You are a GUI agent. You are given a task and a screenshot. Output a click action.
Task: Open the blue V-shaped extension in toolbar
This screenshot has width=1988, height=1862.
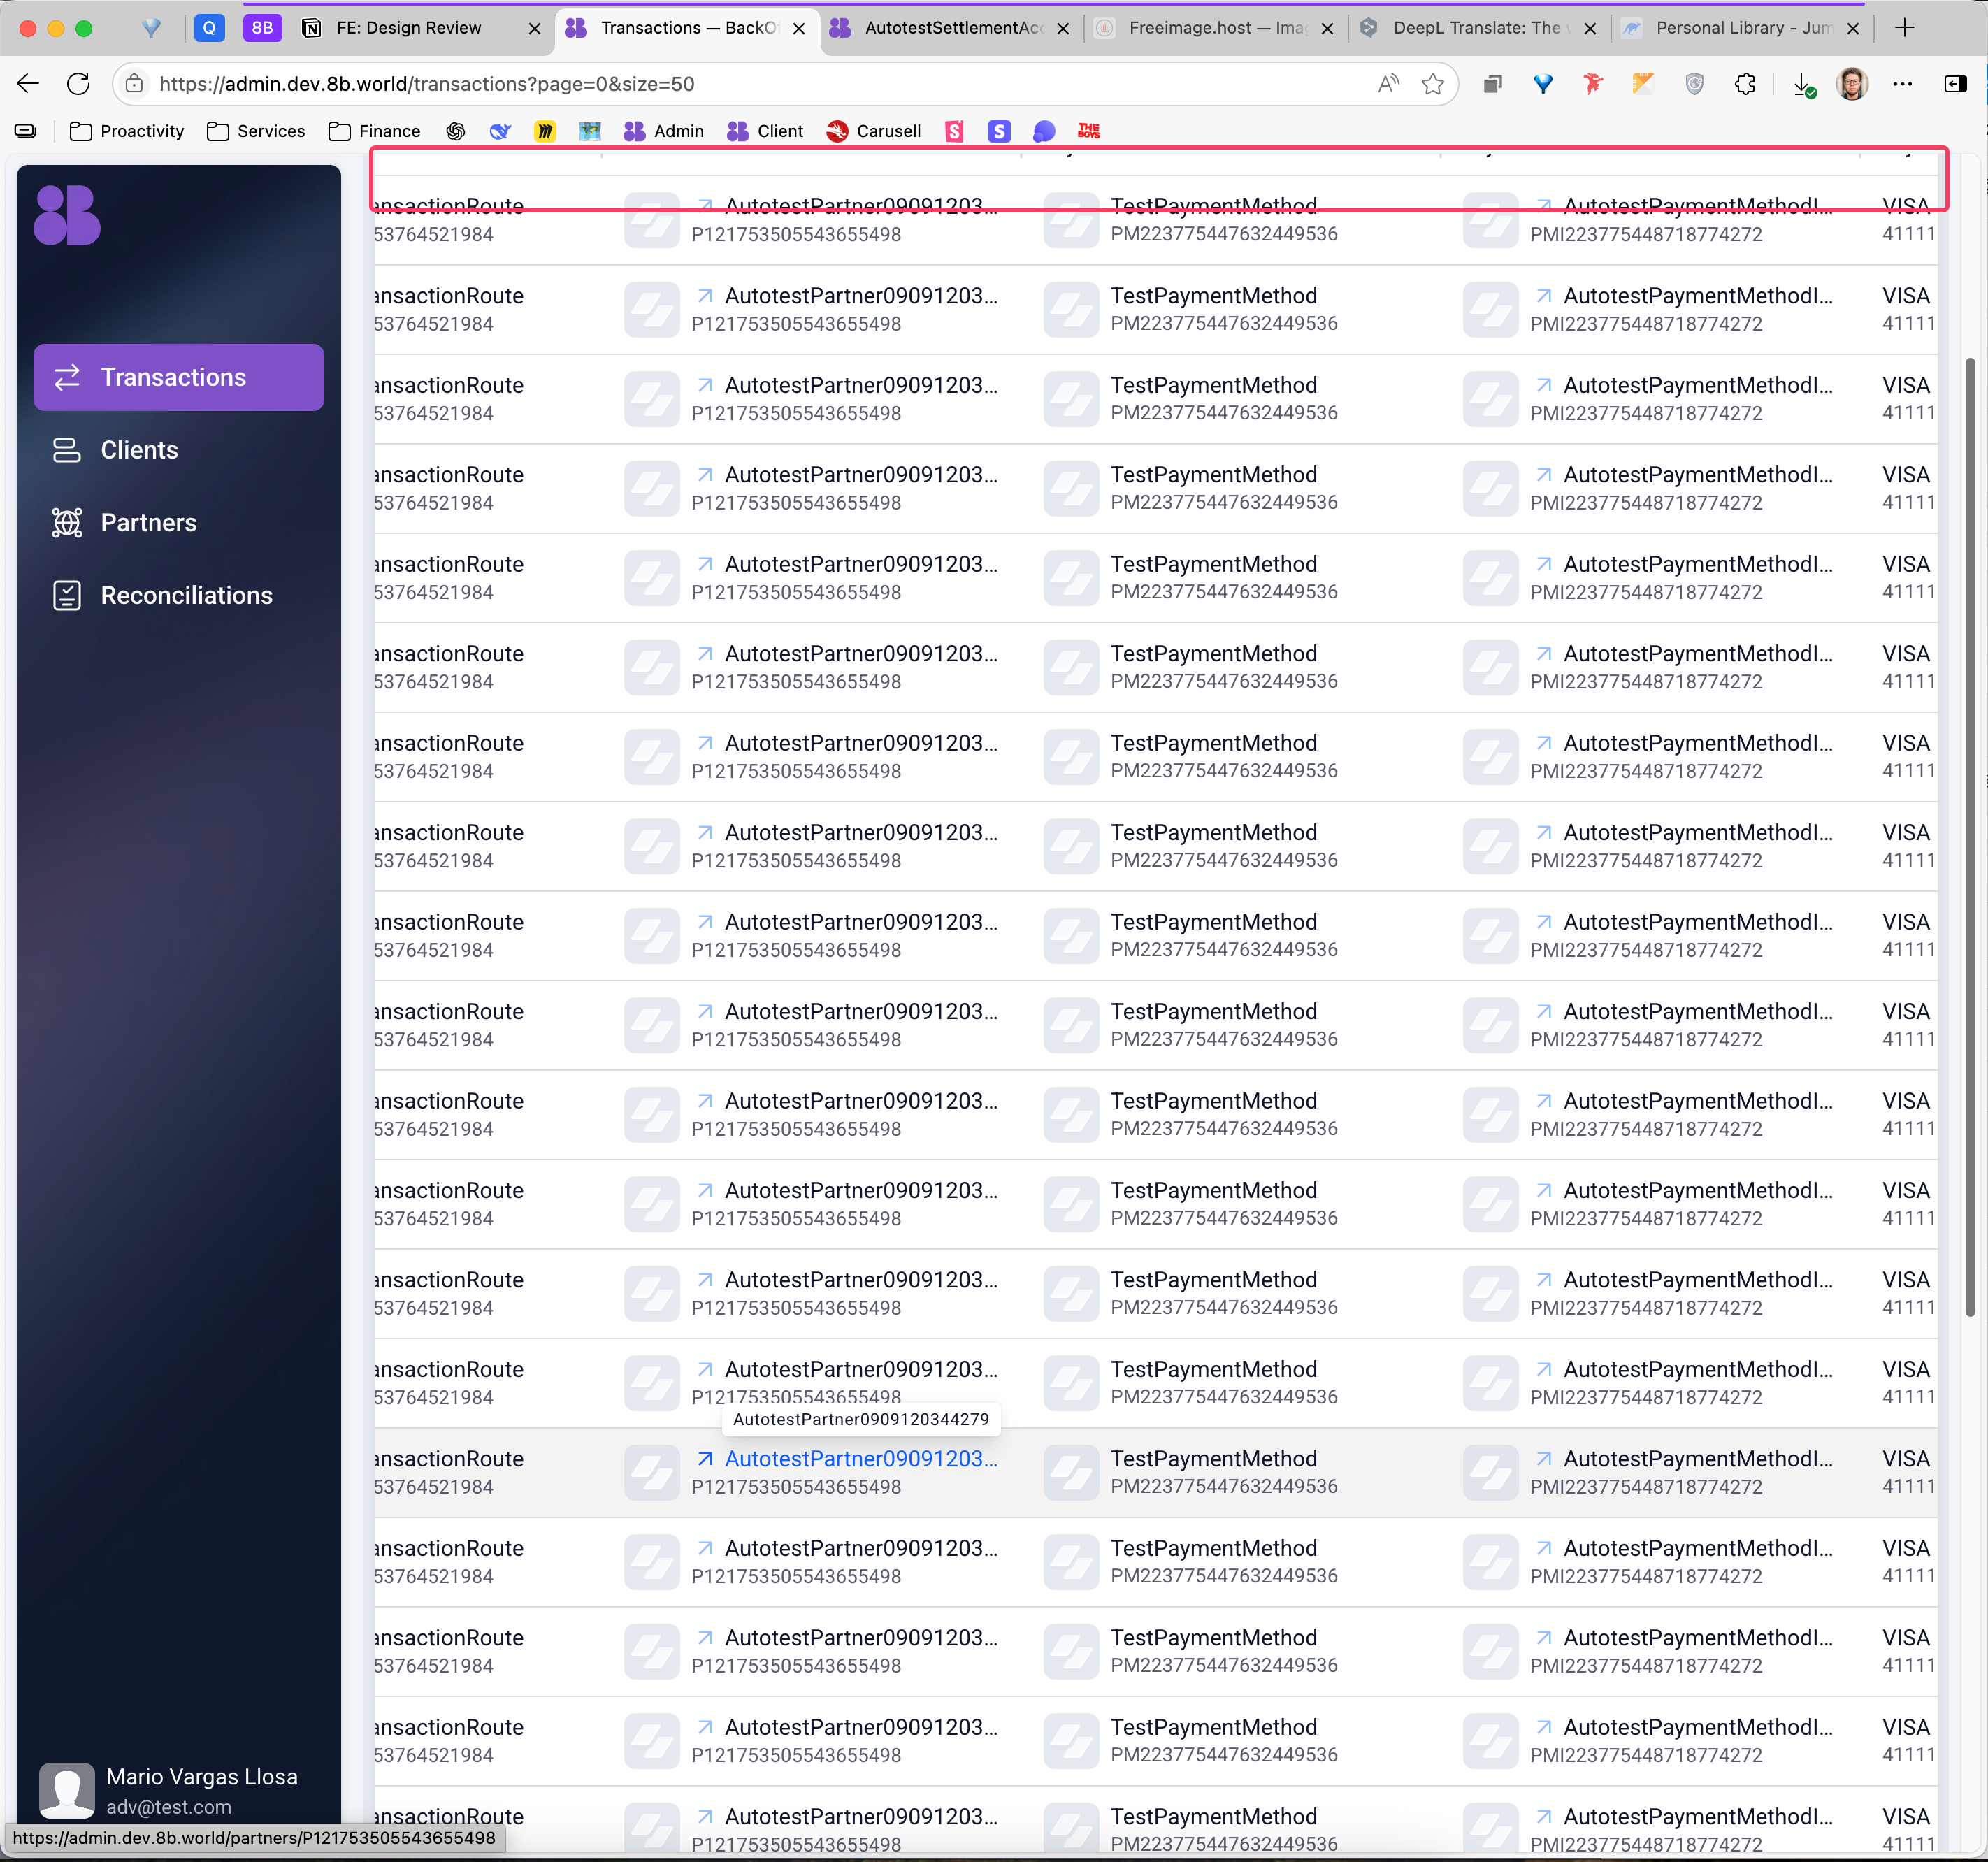[1543, 84]
